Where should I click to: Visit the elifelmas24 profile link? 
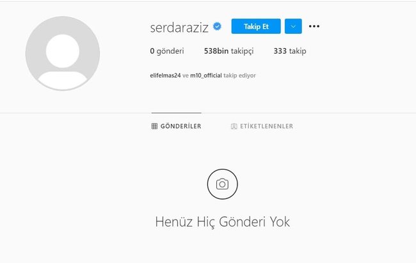(165, 76)
